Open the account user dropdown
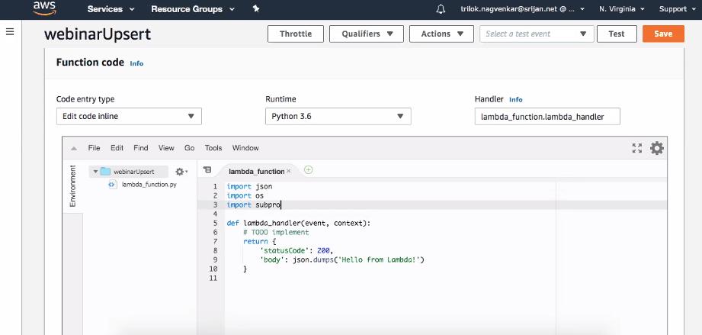The height and width of the screenshot is (335, 702). (522, 9)
